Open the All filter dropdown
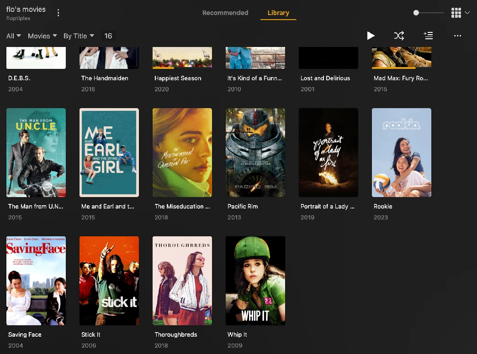 (13, 36)
